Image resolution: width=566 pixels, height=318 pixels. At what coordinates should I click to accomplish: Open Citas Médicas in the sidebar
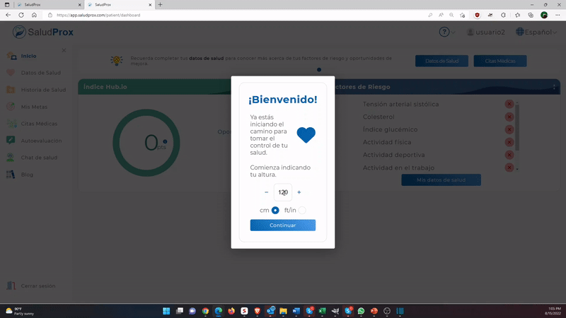pyautogui.click(x=39, y=124)
